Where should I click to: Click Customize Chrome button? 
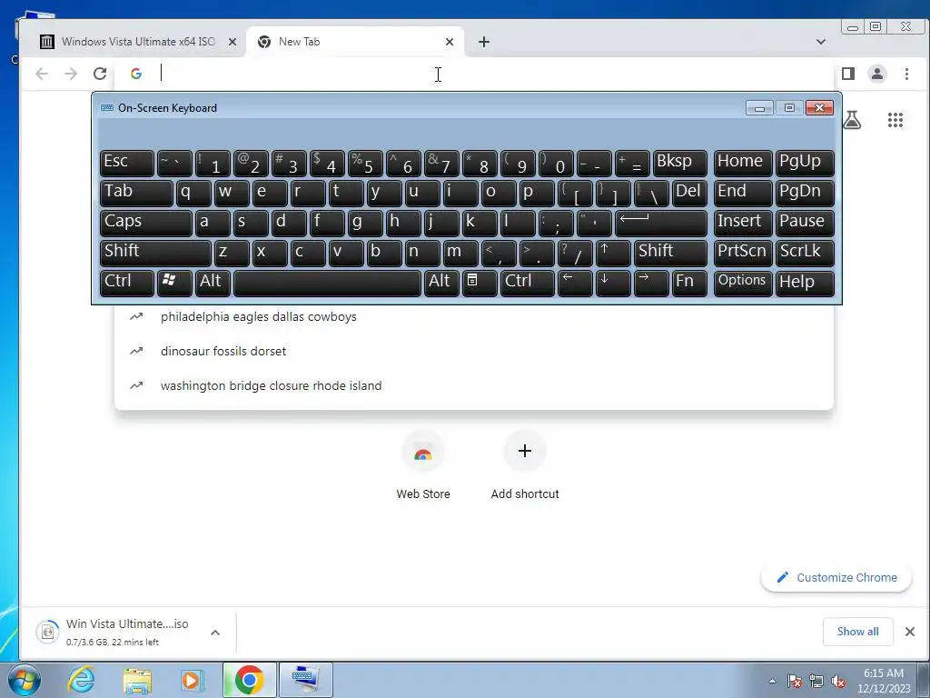click(836, 577)
